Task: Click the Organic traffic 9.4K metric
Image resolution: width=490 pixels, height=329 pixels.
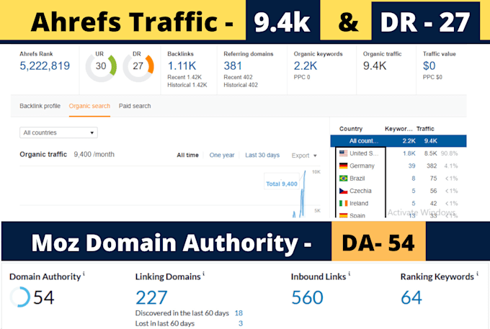Action: (375, 66)
